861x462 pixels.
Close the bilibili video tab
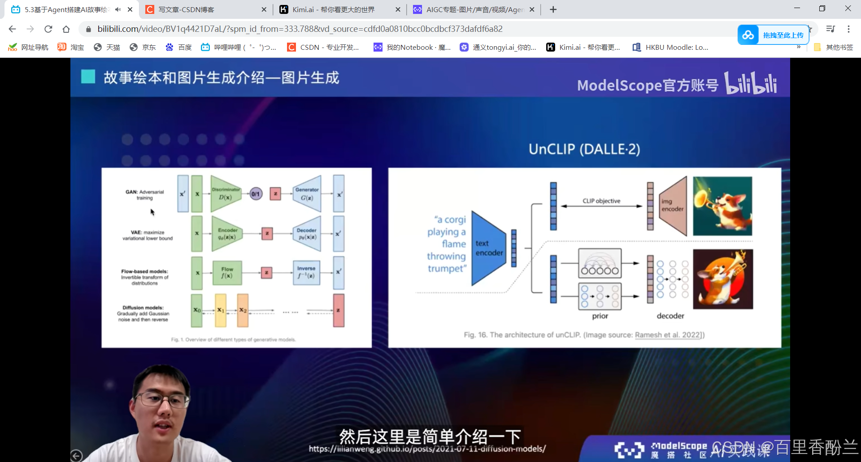point(130,9)
